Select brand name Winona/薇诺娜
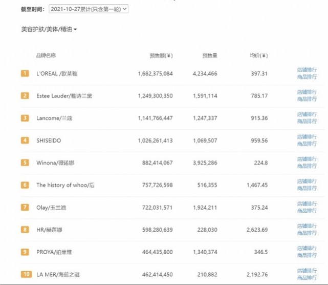The height and width of the screenshot is (285, 328). (x=55, y=163)
